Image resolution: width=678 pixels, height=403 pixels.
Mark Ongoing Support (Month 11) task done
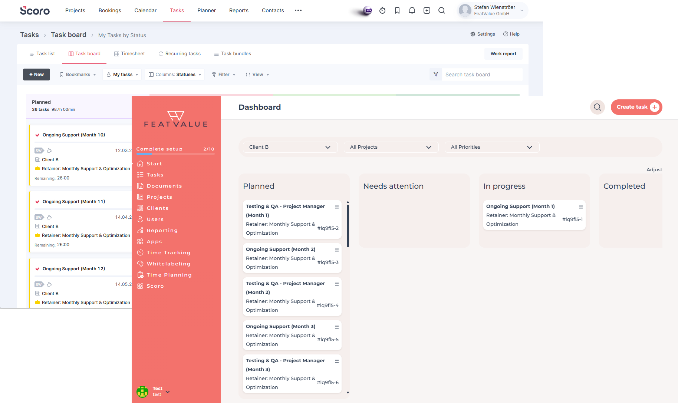click(x=37, y=202)
